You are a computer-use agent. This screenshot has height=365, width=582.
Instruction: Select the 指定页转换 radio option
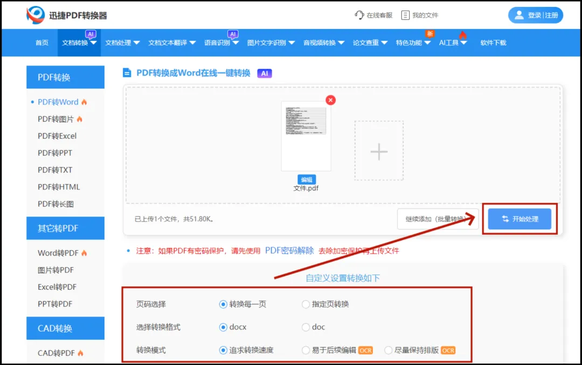coord(306,305)
